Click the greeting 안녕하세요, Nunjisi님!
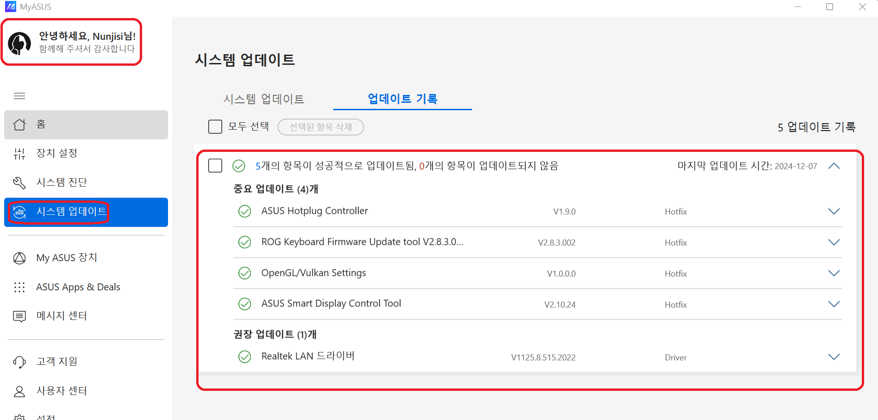 87,36
